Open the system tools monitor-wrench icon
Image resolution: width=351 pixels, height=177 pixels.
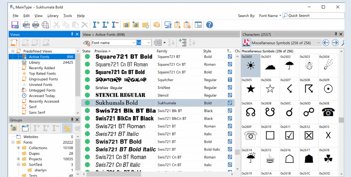pos(168,25)
